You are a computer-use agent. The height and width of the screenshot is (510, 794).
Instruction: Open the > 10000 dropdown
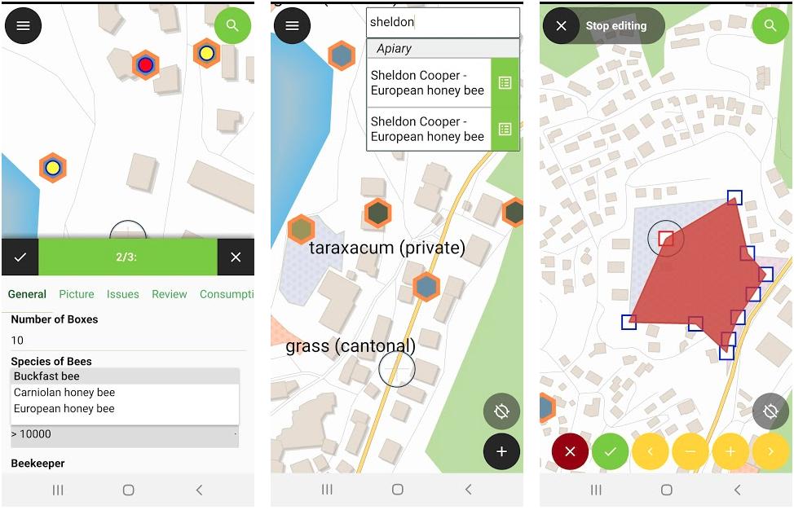pyautogui.click(x=125, y=435)
